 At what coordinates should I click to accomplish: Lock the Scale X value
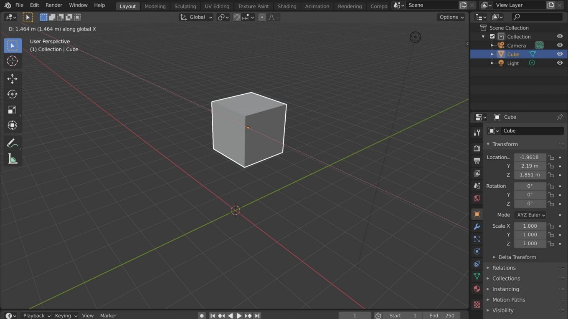[x=551, y=226]
